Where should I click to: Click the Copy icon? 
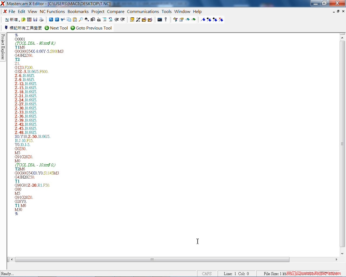point(69,19)
